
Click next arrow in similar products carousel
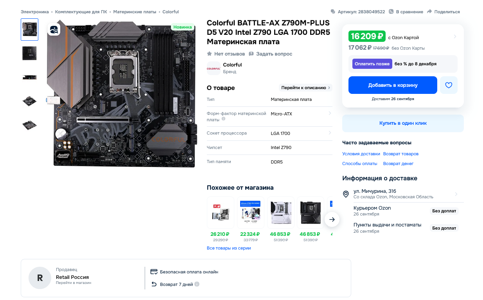[332, 219]
